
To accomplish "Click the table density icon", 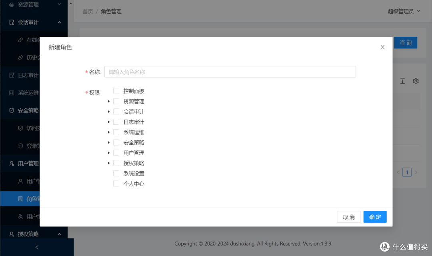I will 402,81.
